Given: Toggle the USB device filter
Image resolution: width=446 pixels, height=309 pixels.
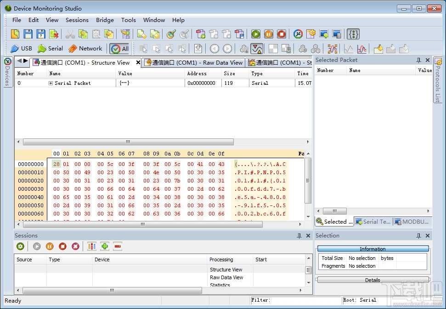Looking at the screenshot, I should pyautogui.click(x=21, y=49).
